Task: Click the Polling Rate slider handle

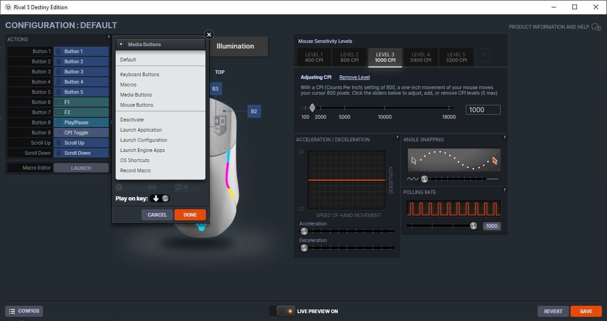Action: tap(473, 225)
